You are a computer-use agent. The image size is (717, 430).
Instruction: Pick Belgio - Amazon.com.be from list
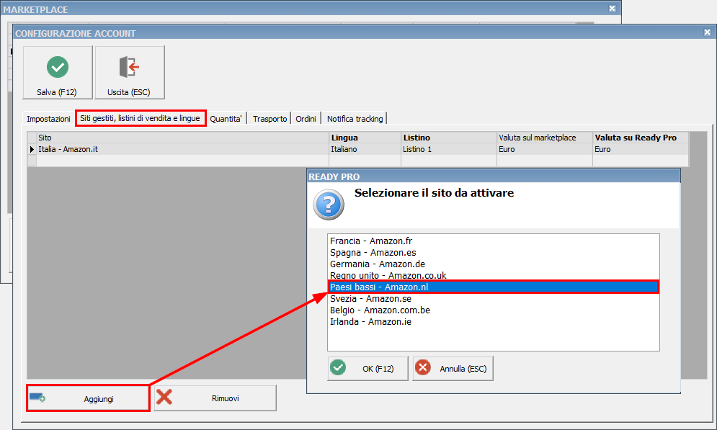494,310
